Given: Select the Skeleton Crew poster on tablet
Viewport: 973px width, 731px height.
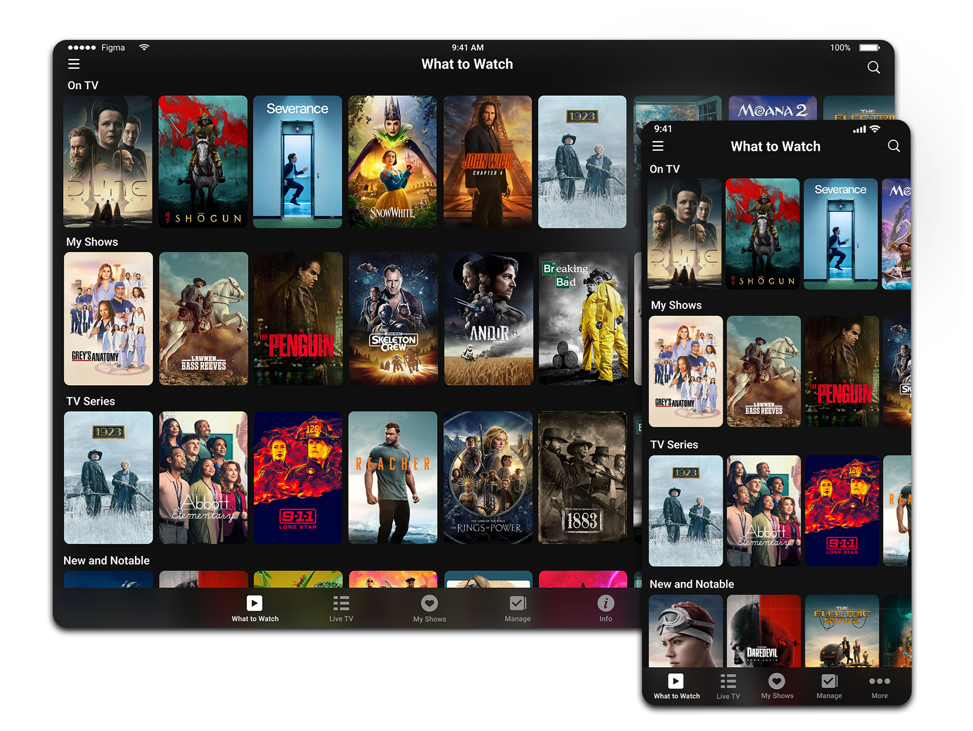Looking at the screenshot, I should tap(393, 319).
